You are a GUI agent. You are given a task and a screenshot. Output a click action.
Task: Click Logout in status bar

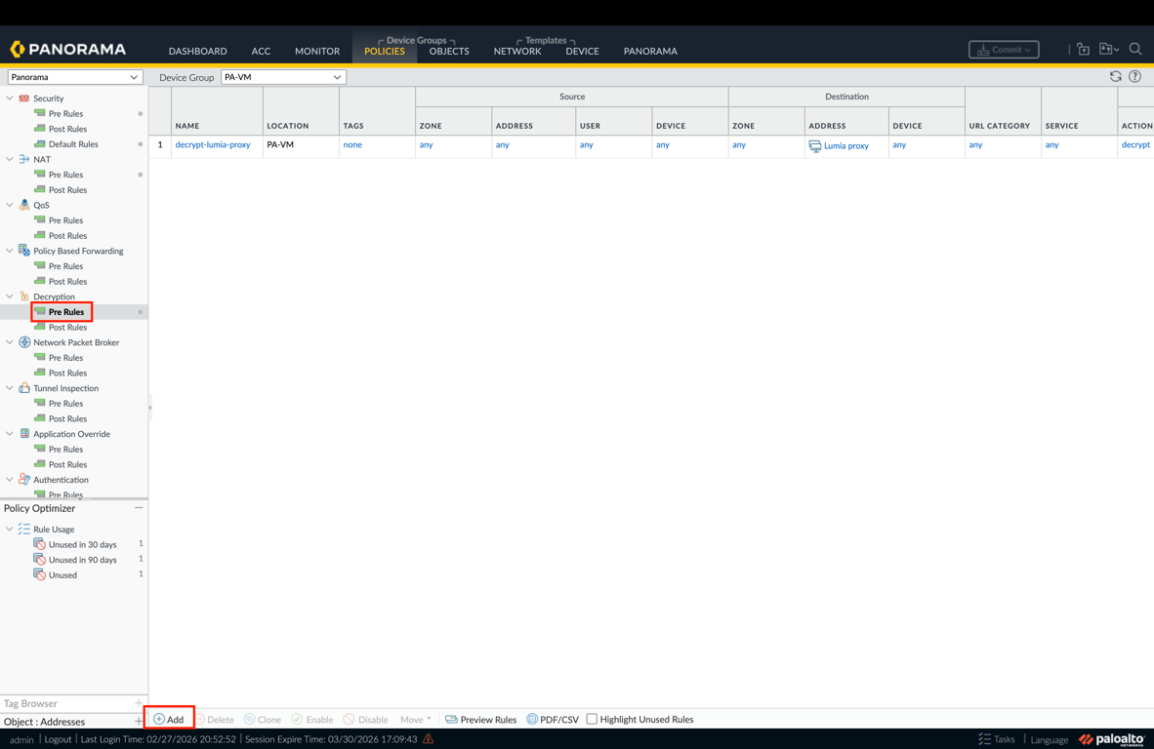(x=58, y=739)
